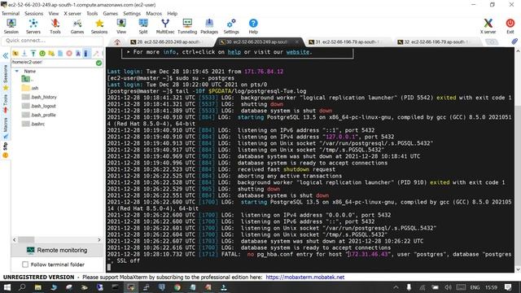Select the .bashrc file
521x293 pixels.
(x=33, y=124)
